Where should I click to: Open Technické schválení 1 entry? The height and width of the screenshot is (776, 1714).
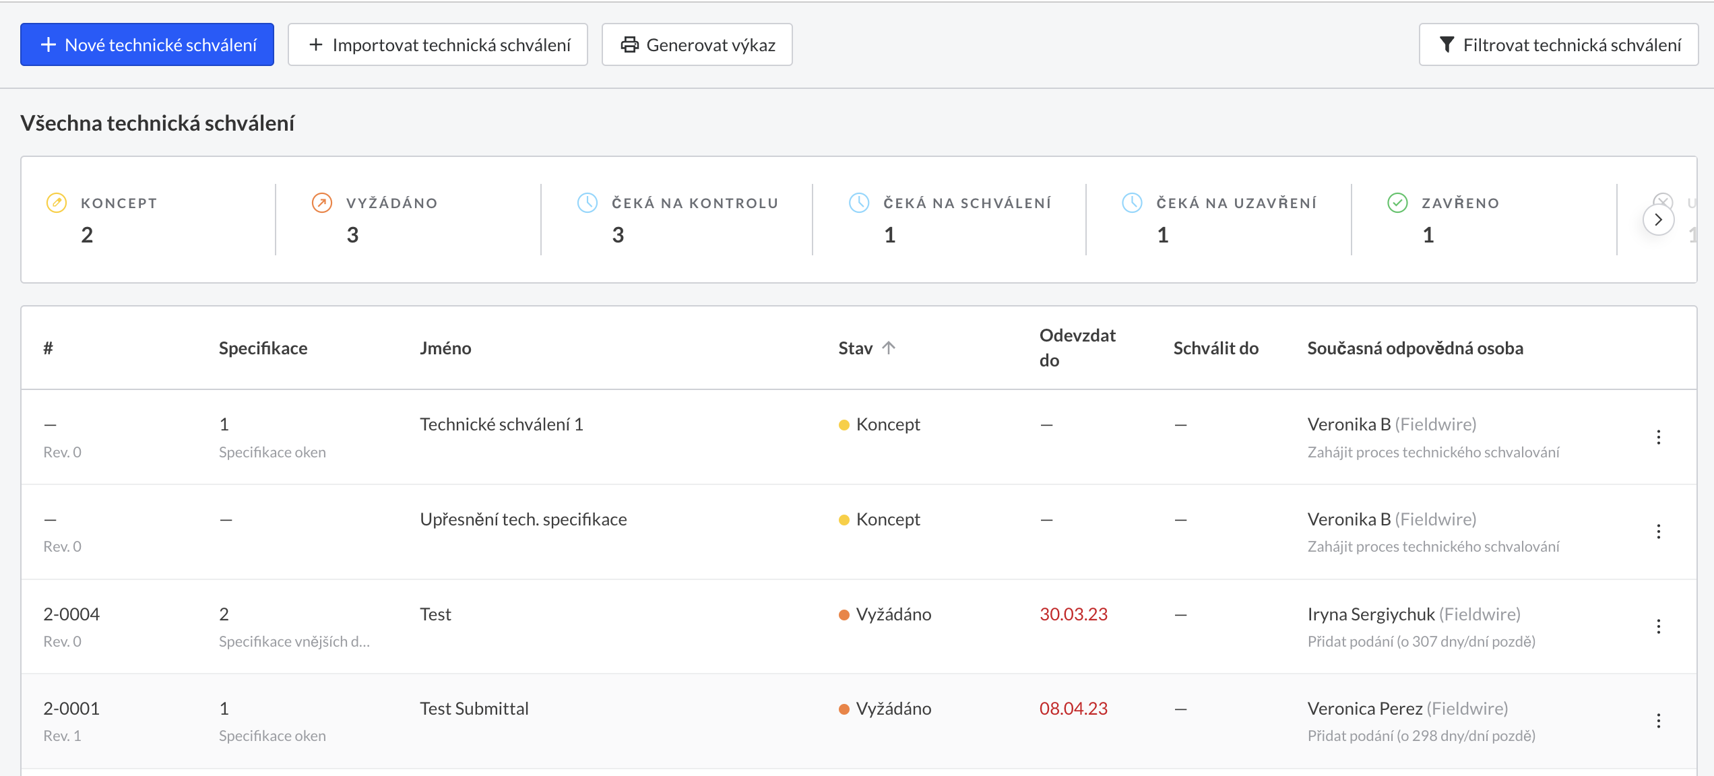pyautogui.click(x=501, y=424)
